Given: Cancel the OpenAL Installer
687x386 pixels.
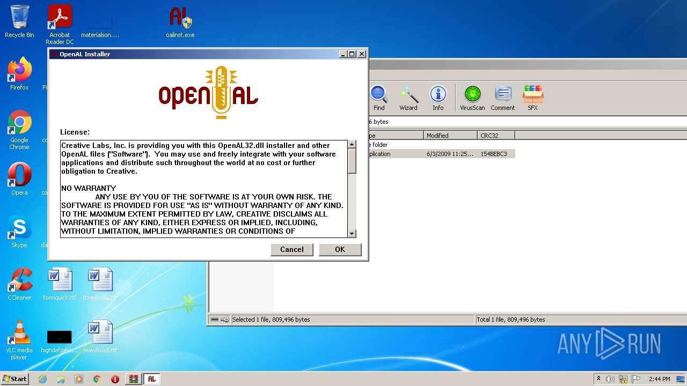Looking at the screenshot, I should (x=292, y=249).
